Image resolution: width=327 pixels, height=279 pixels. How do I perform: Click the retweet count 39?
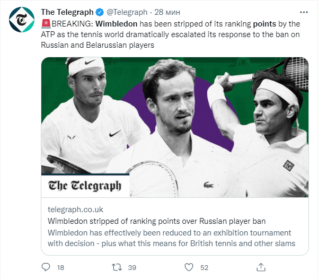132,267
